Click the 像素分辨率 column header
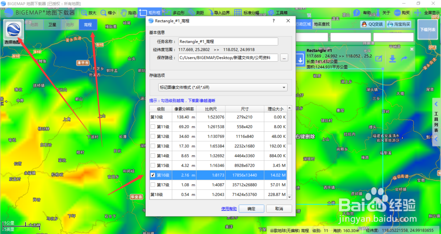Viewport: 441px width, 234px height. click(184, 109)
